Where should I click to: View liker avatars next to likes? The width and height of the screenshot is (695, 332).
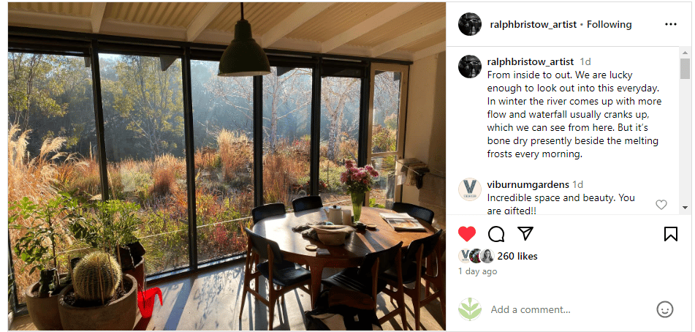(476, 256)
